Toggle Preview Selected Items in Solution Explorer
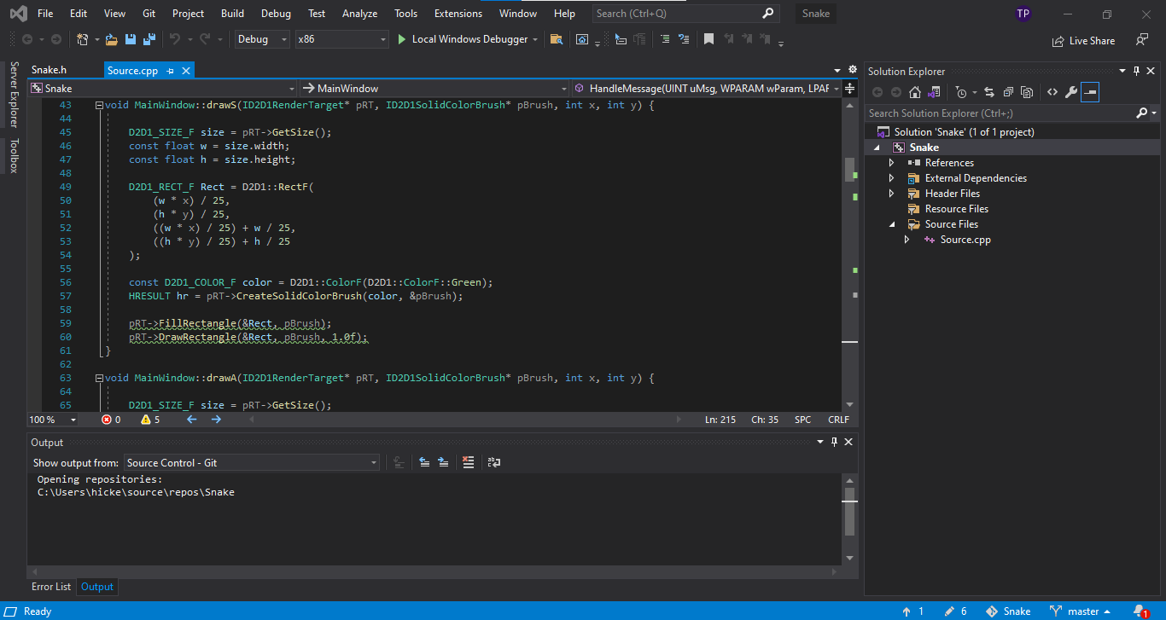The height and width of the screenshot is (620, 1166). [x=1090, y=92]
